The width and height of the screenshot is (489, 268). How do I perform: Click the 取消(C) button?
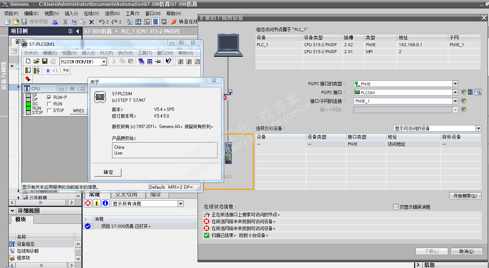(x=466, y=251)
